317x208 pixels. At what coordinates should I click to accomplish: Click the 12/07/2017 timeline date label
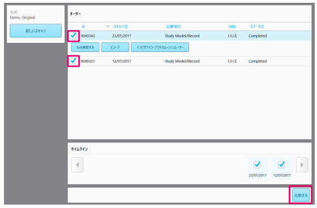tap(282, 175)
